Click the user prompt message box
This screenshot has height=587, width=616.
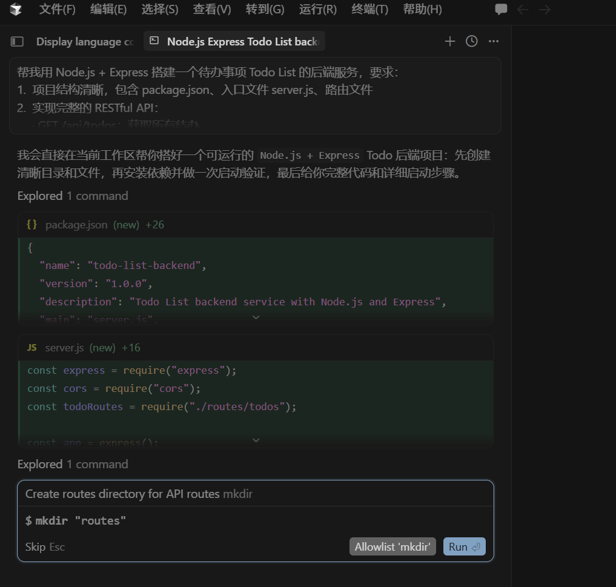pyautogui.click(x=255, y=96)
